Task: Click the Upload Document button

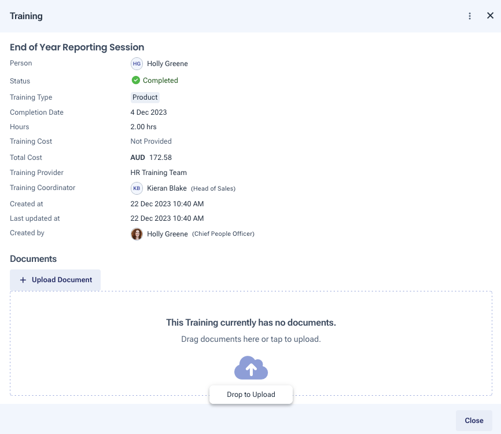Action: click(55, 280)
